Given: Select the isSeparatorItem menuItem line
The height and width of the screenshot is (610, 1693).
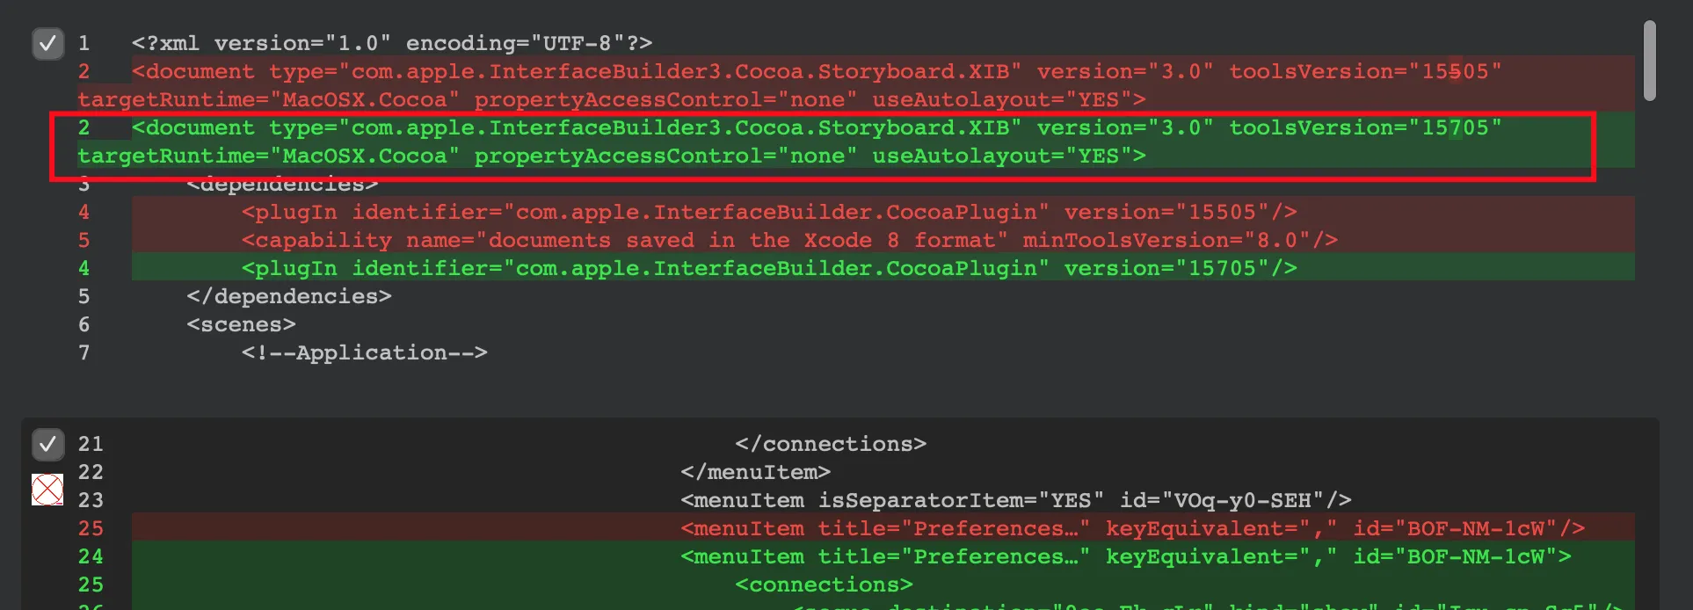Looking at the screenshot, I should click(x=1015, y=501).
